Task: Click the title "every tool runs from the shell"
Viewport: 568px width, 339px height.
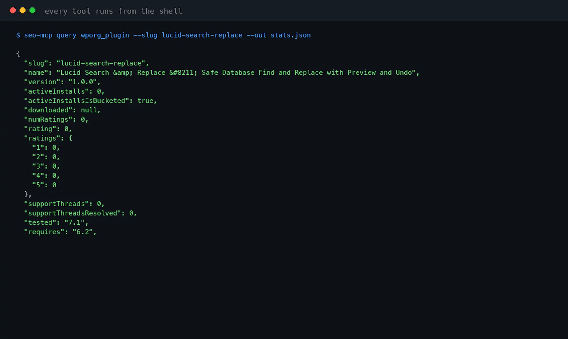Action: (113, 11)
